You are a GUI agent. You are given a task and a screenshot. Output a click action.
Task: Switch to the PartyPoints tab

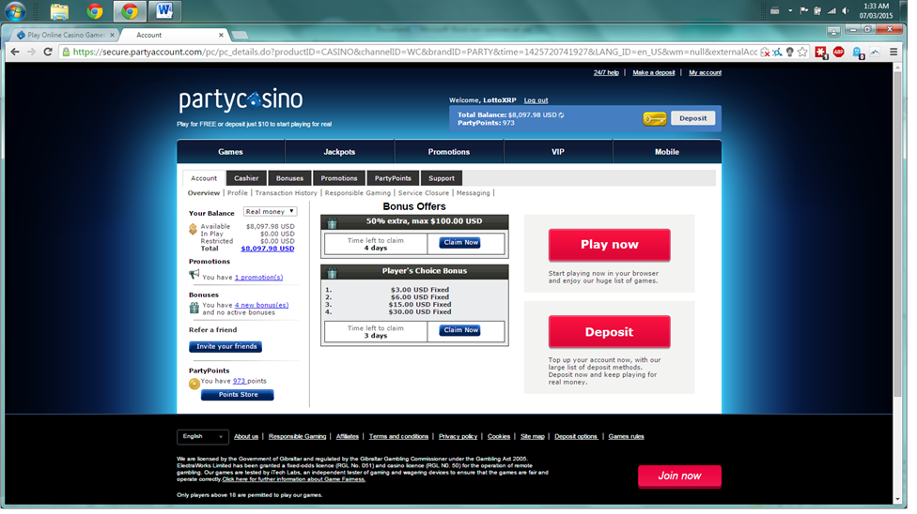pyautogui.click(x=393, y=179)
